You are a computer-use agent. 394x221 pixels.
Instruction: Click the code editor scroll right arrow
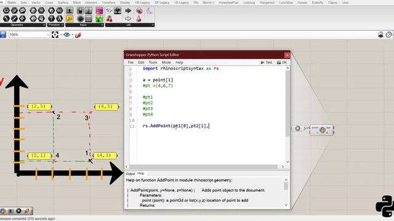coord(283,166)
